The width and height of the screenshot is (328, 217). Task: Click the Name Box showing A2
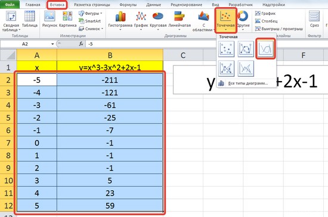coord(24,44)
